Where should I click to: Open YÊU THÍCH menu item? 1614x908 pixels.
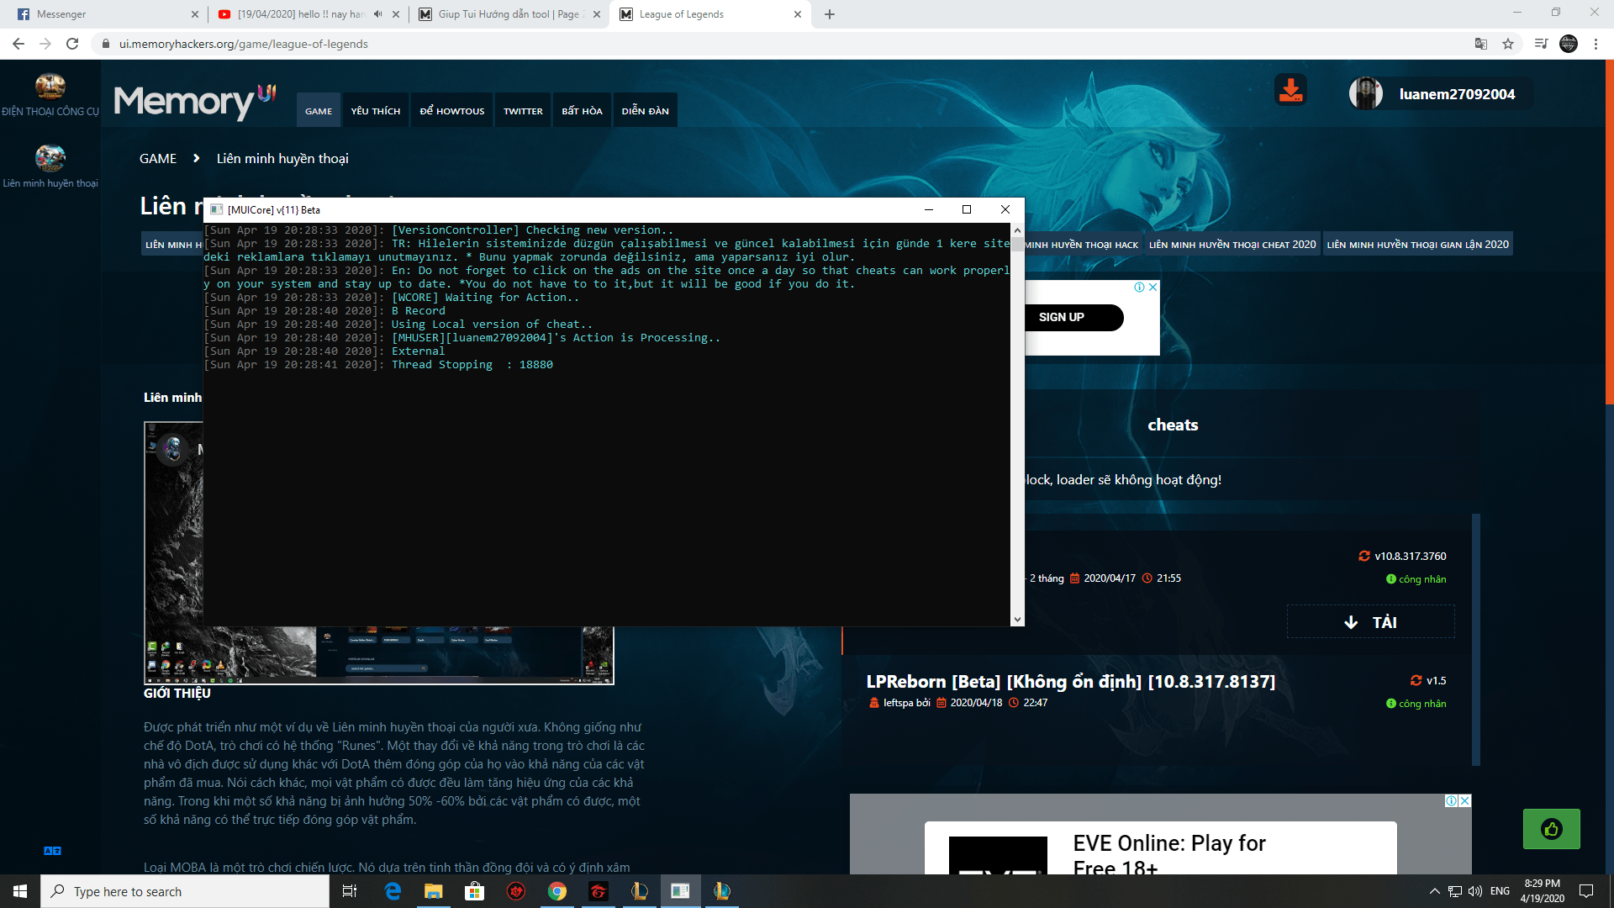[376, 111]
